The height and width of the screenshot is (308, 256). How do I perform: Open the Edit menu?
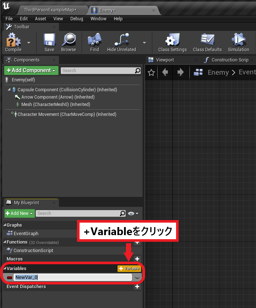click(24, 19)
